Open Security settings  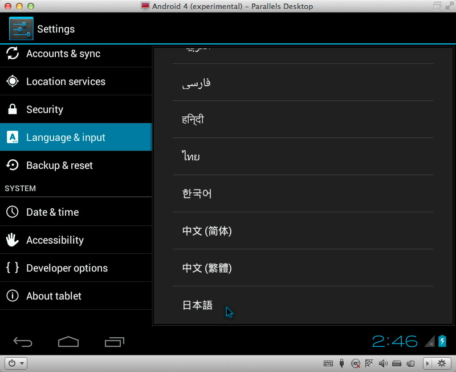[x=76, y=109]
